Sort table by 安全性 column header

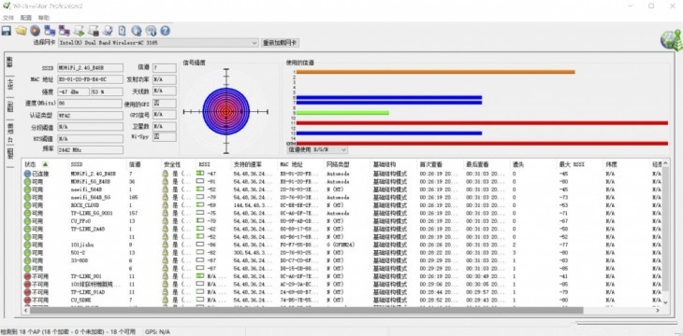(178, 165)
